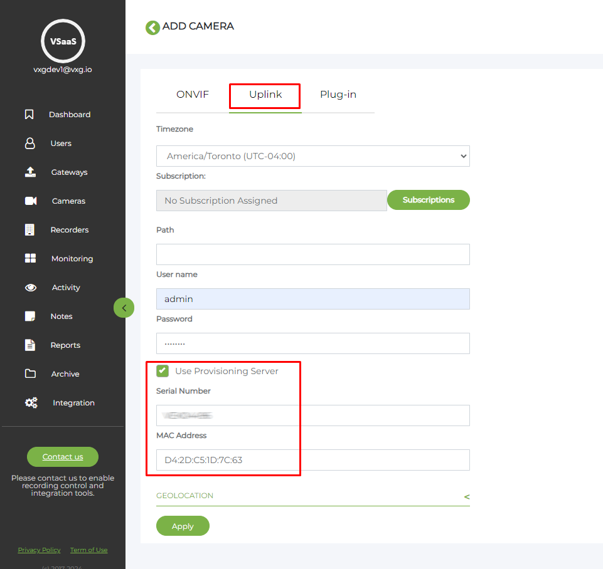This screenshot has width=603, height=569.
Task: Go back using the green arrow icon
Action: point(152,28)
